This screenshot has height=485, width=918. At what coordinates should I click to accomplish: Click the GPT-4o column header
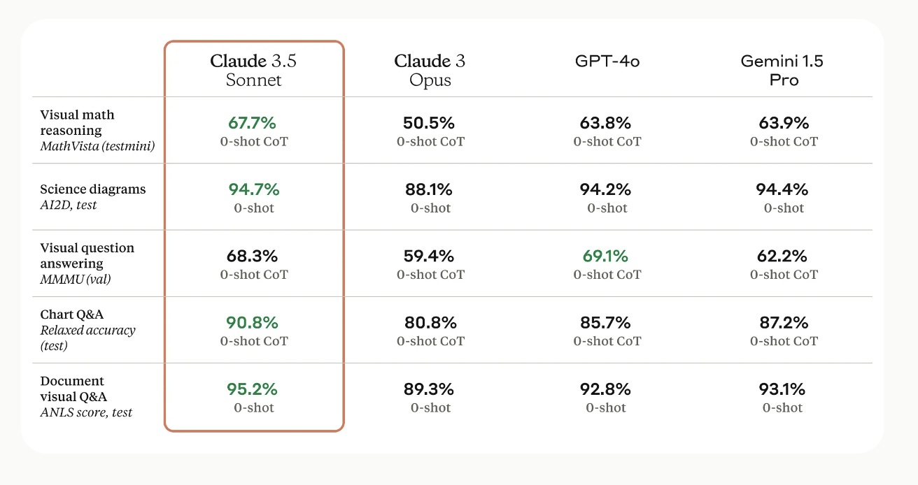tap(607, 61)
